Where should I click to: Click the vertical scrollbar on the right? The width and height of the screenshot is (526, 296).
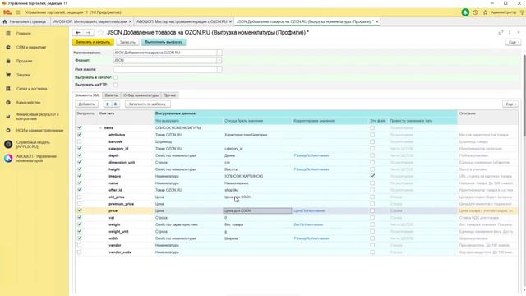[524, 95]
